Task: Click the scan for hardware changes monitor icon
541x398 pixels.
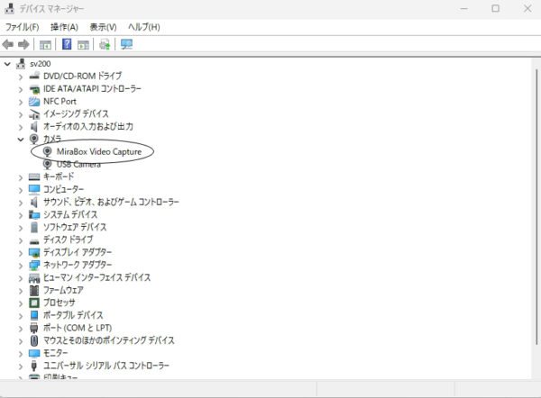Action: point(126,44)
